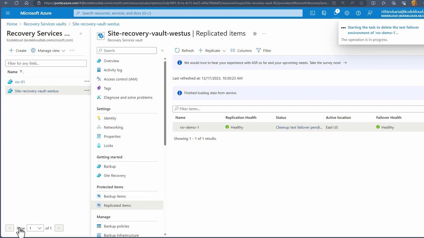The height and width of the screenshot is (238, 424).
Task: Open the portal settings gear
Action: (347, 13)
